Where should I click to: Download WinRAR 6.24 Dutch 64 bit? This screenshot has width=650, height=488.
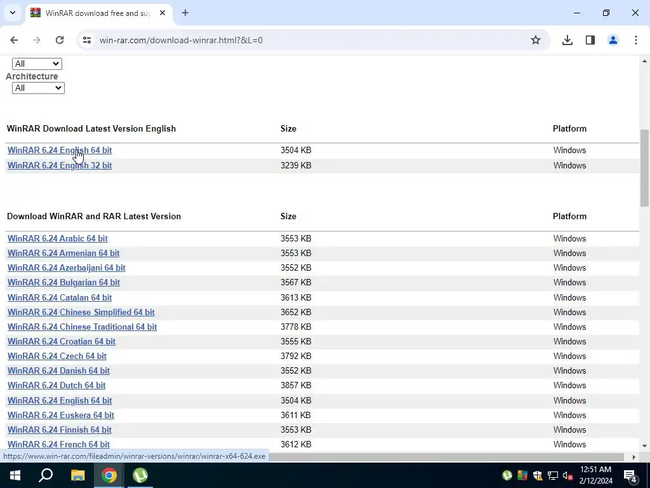(56, 386)
